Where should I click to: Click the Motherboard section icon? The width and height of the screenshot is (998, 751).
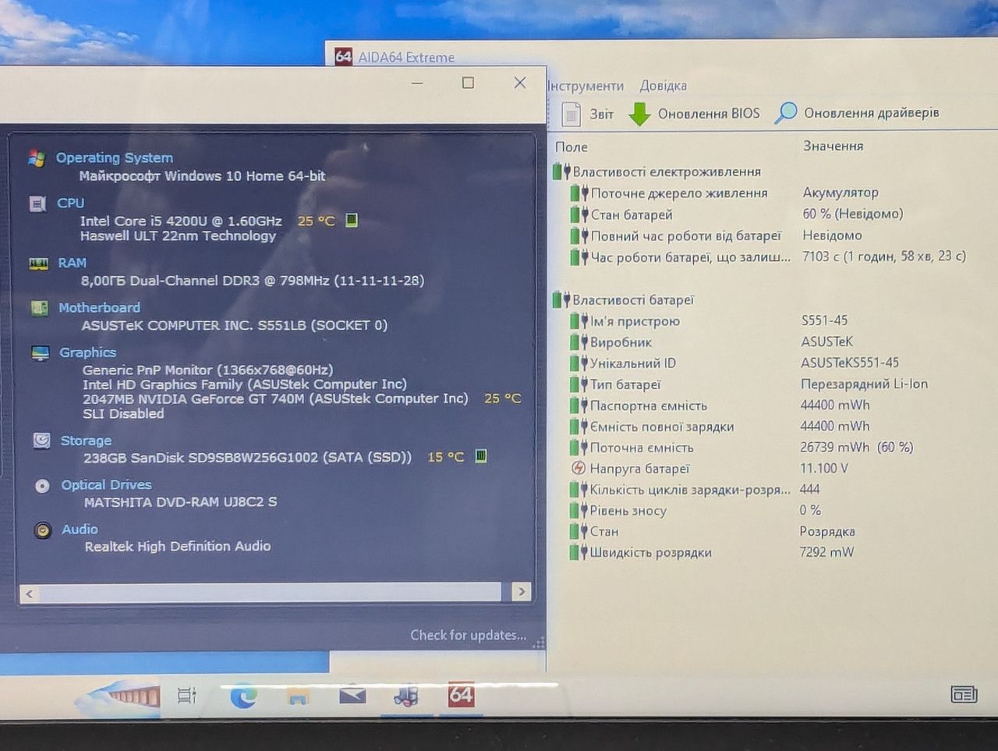pos(40,308)
